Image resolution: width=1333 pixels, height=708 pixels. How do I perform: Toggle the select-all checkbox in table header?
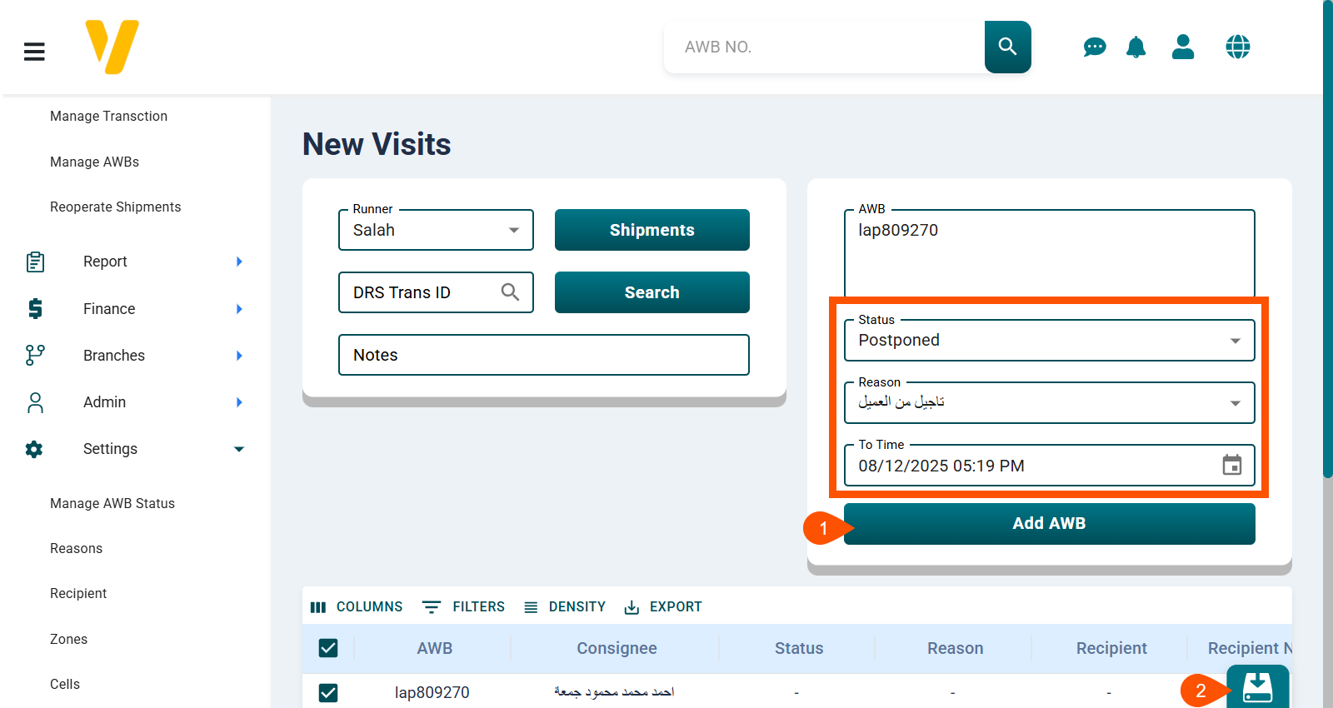coord(328,648)
